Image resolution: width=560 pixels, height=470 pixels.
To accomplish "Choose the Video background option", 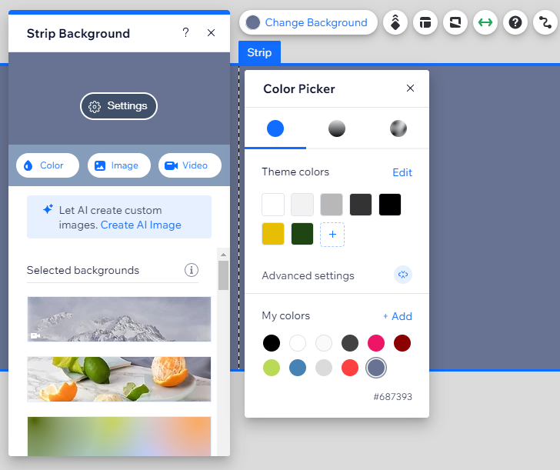I will coord(189,165).
